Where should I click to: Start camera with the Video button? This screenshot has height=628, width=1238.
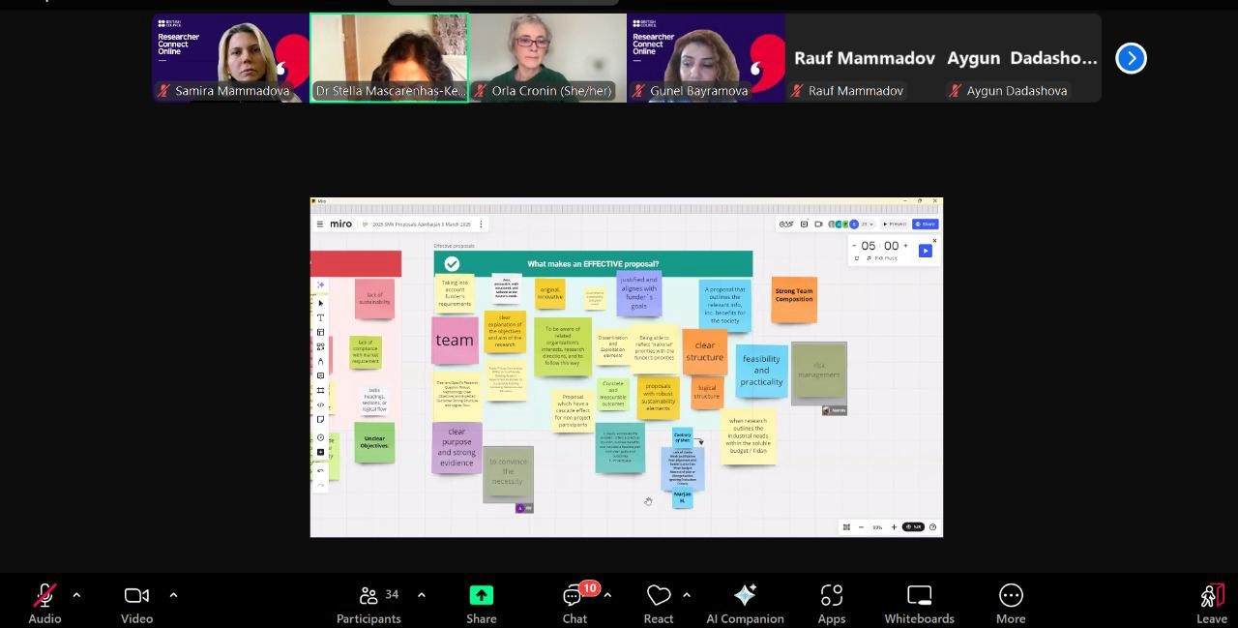pos(136,595)
